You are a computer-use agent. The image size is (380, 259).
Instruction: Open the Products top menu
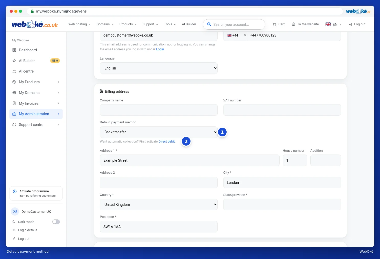coord(128,24)
